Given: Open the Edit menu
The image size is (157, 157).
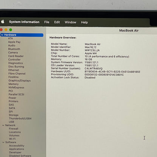Looking at the screenshot, I should point(57,22).
